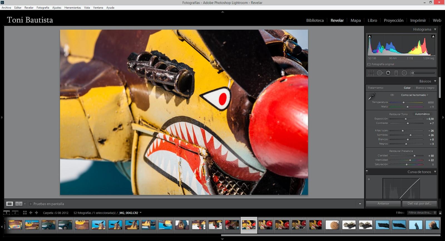
Task: Click Automático tone button
Action: [422, 114]
